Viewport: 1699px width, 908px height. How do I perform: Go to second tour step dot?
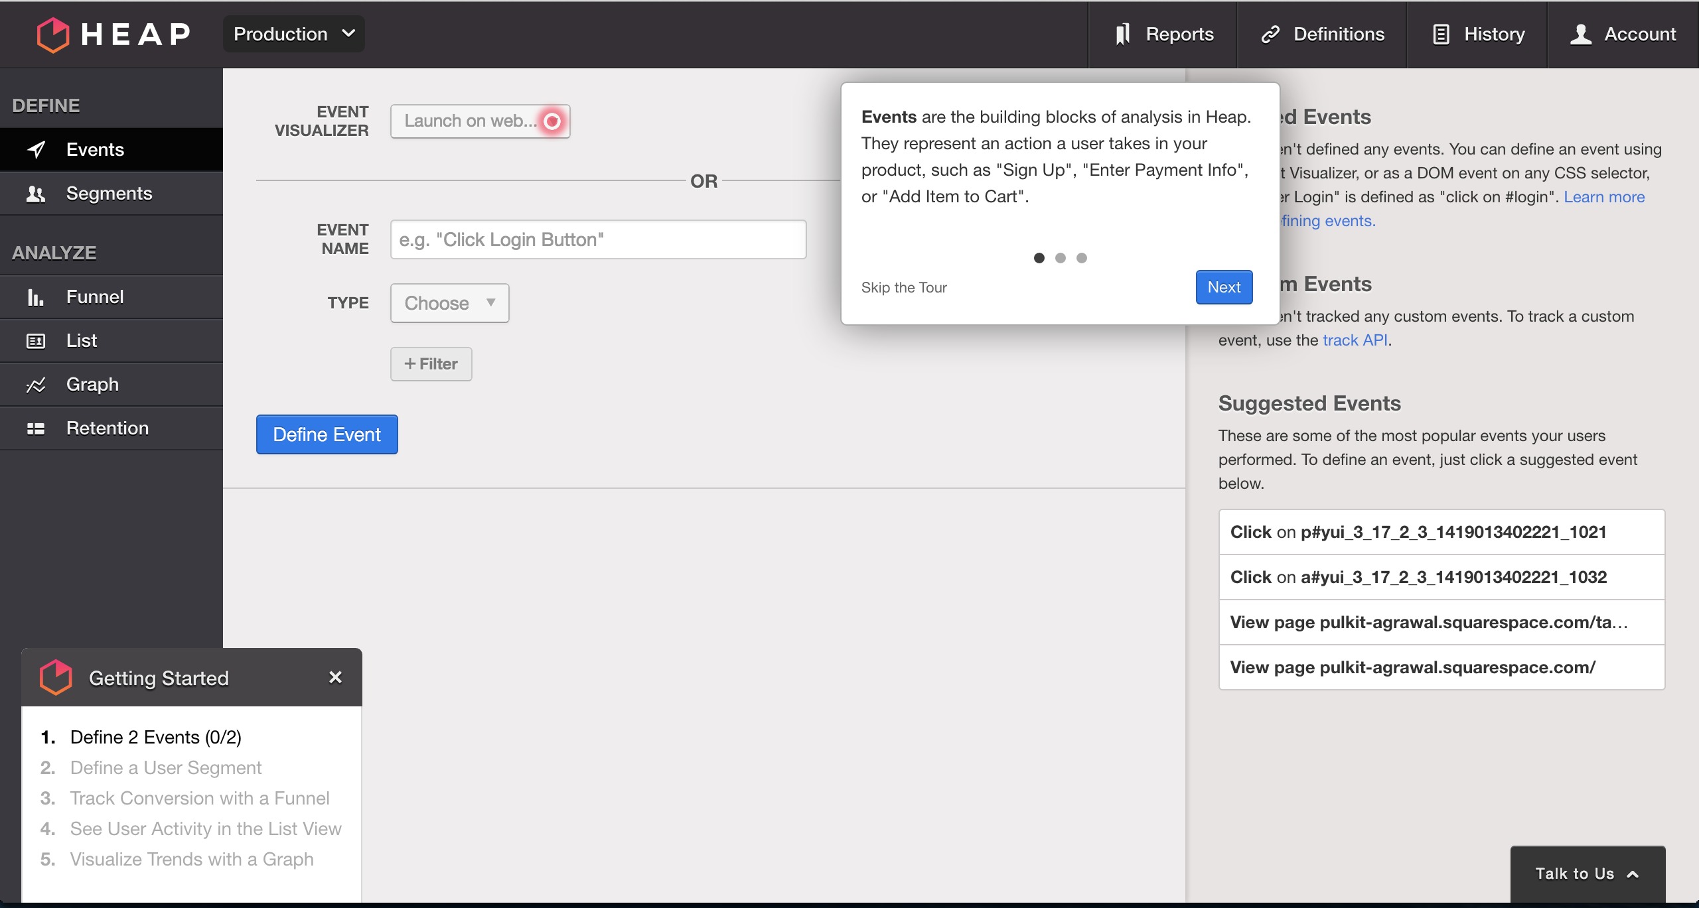point(1061,258)
